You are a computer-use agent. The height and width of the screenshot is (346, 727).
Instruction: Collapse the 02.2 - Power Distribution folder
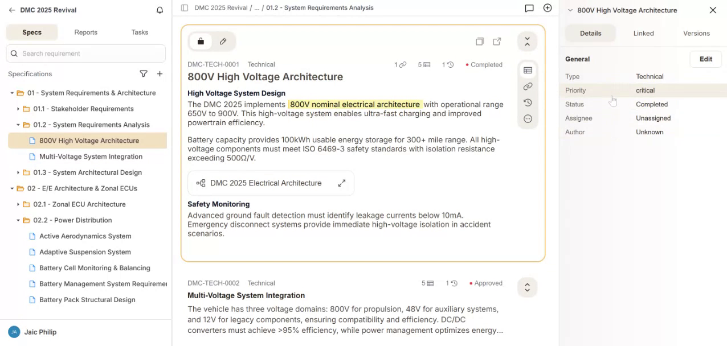(18, 220)
